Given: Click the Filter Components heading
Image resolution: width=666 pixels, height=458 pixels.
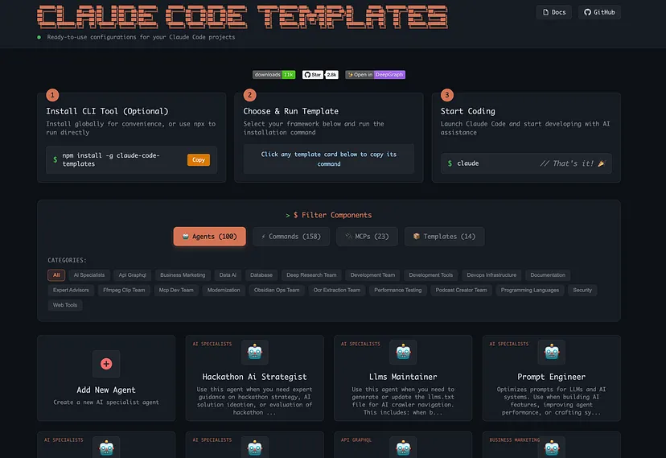Looking at the screenshot, I should pos(329,216).
